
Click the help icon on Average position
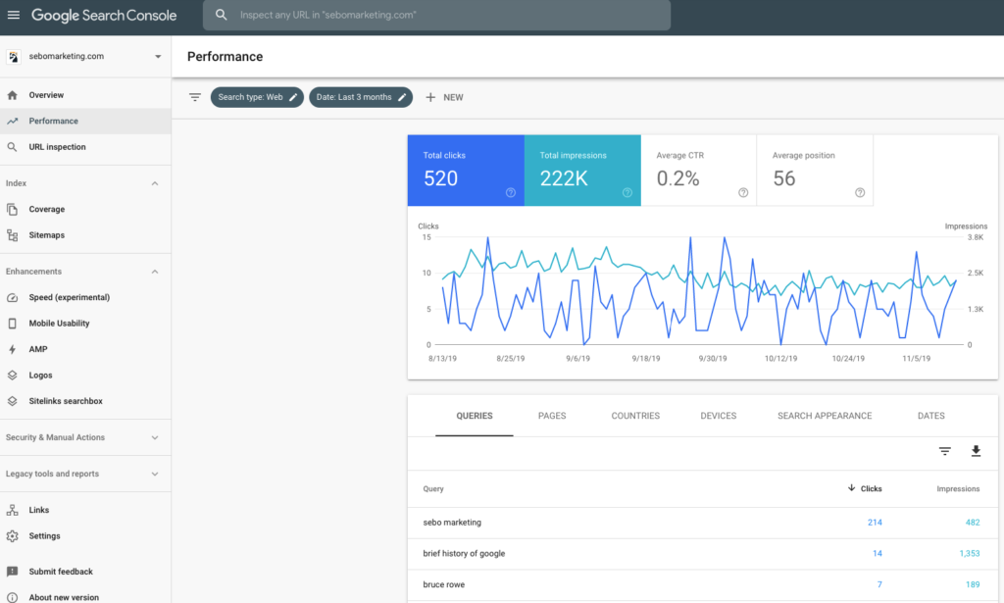click(860, 193)
